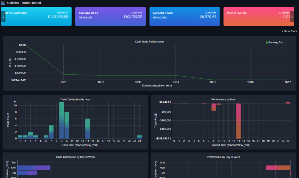
Task: Click the Daily Trade Performance title
Action: click(149, 42)
